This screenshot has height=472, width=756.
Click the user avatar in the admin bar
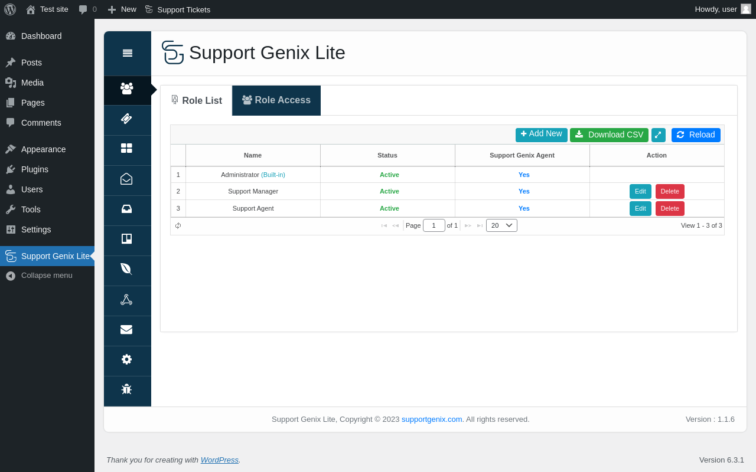pyautogui.click(x=746, y=9)
